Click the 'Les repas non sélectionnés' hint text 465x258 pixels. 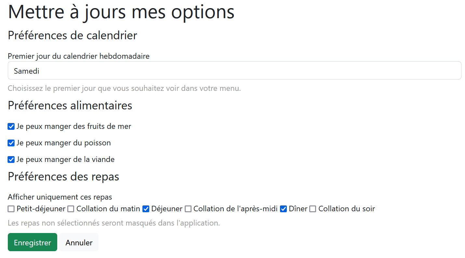tap(114, 223)
